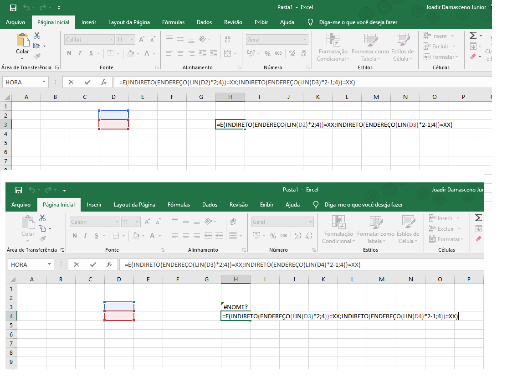Click font color A in bottom window

pyautogui.click(x=153, y=235)
